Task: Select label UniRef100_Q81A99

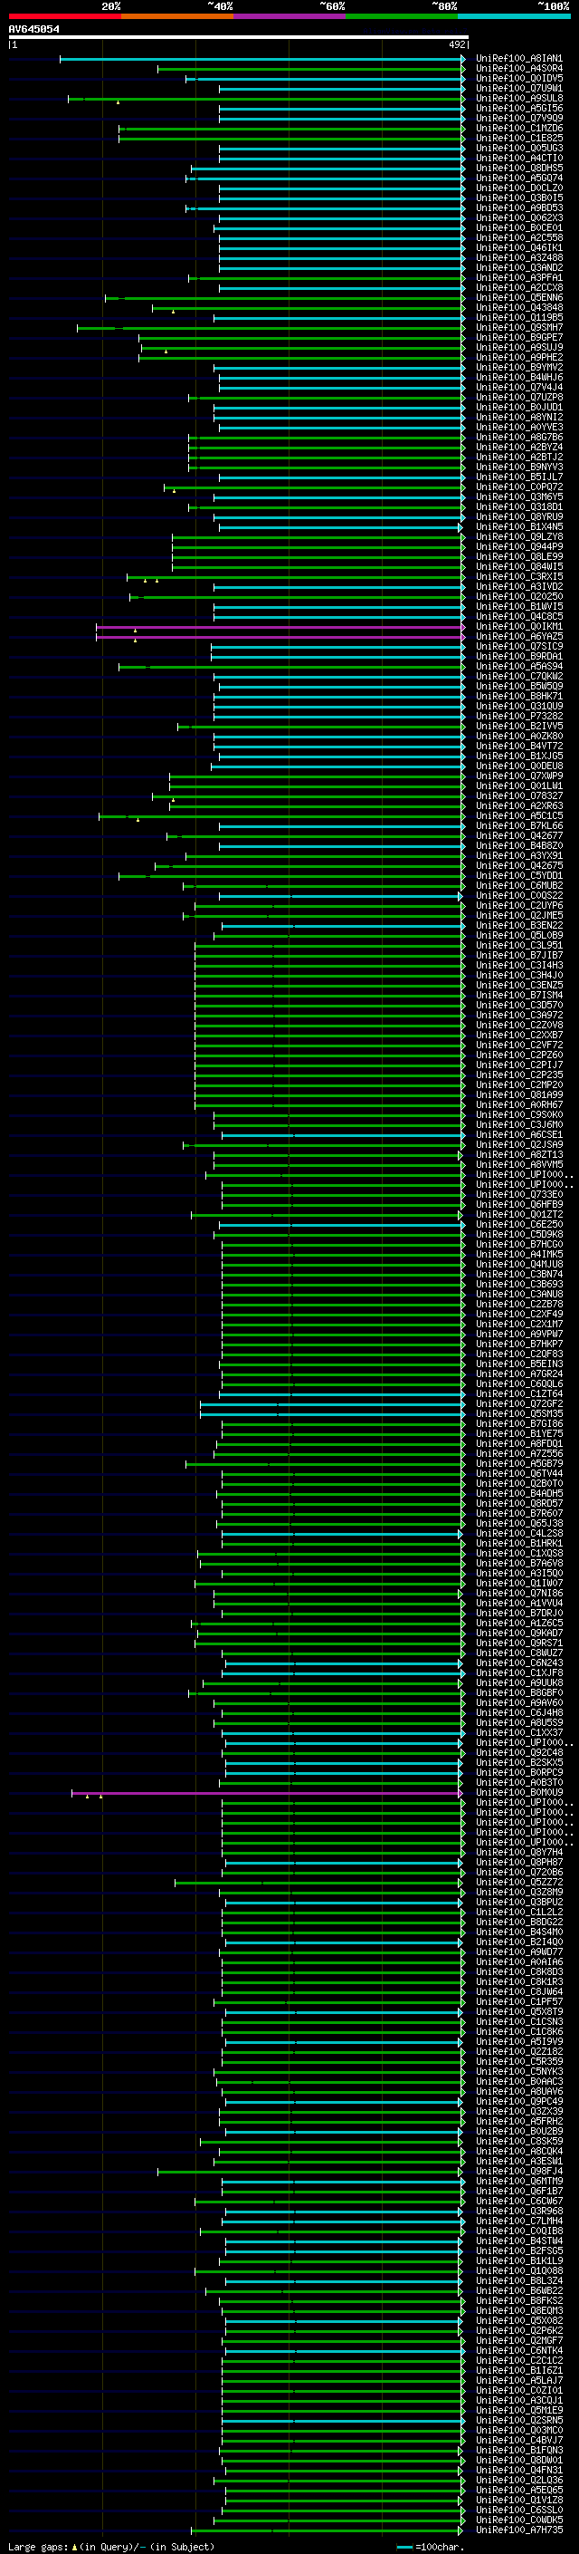Action: pyautogui.click(x=518, y=1094)
